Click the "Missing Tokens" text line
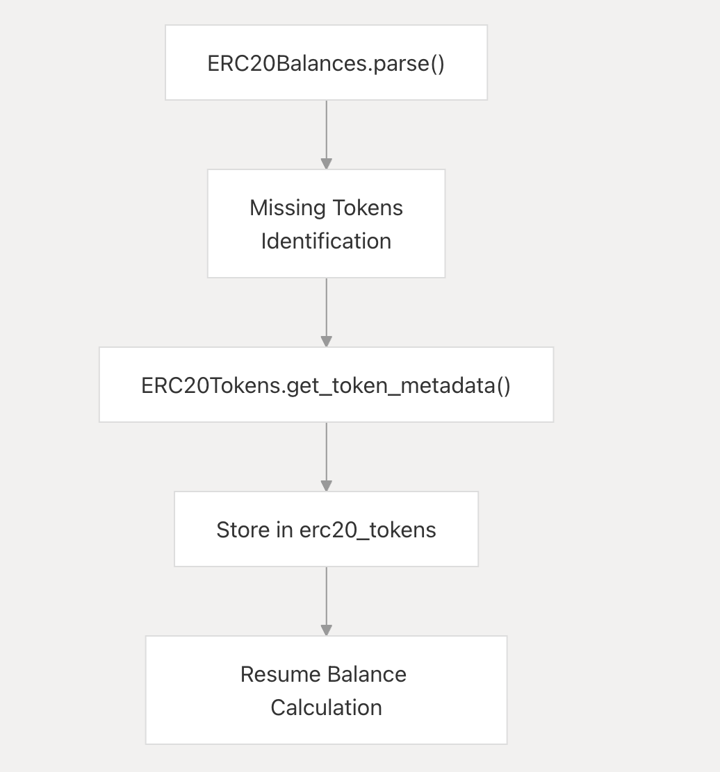The width and height of the screenshot is (720, 772). point(326,208)
